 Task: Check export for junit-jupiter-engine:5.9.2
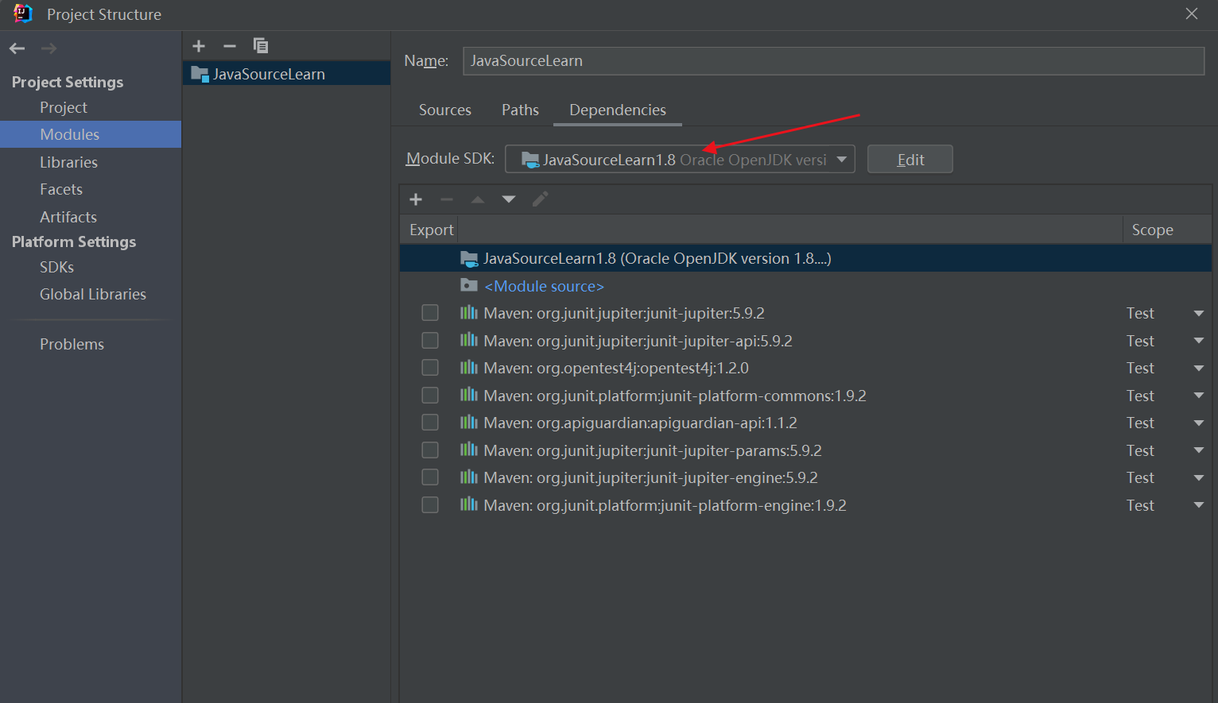coord(430,477)
